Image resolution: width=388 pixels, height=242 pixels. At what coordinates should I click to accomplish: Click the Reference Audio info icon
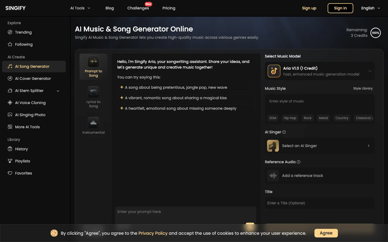(x=299, y=162)
